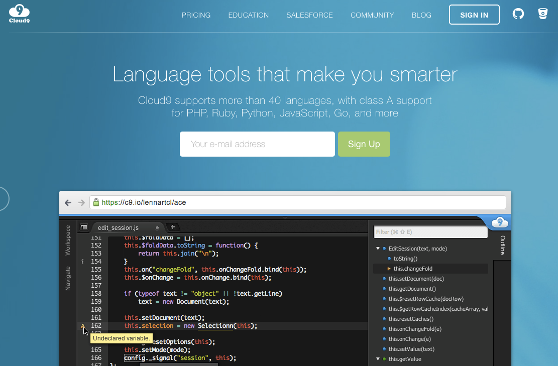Add a new editor tab with plus
The width and height of the screenshot is (558, 366).
[x=172, y=227]
